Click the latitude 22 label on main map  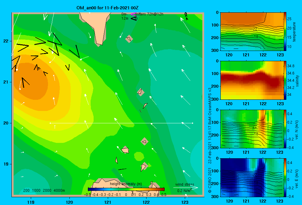point(6,41)
